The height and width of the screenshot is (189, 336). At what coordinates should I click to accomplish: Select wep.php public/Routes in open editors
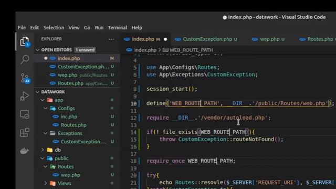77,75
